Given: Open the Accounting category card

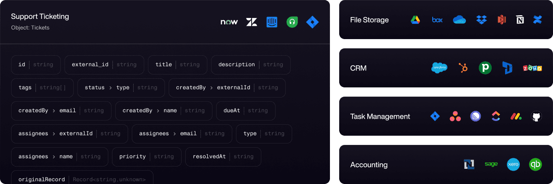Looking at the screenshot, I should pos(446,165).
